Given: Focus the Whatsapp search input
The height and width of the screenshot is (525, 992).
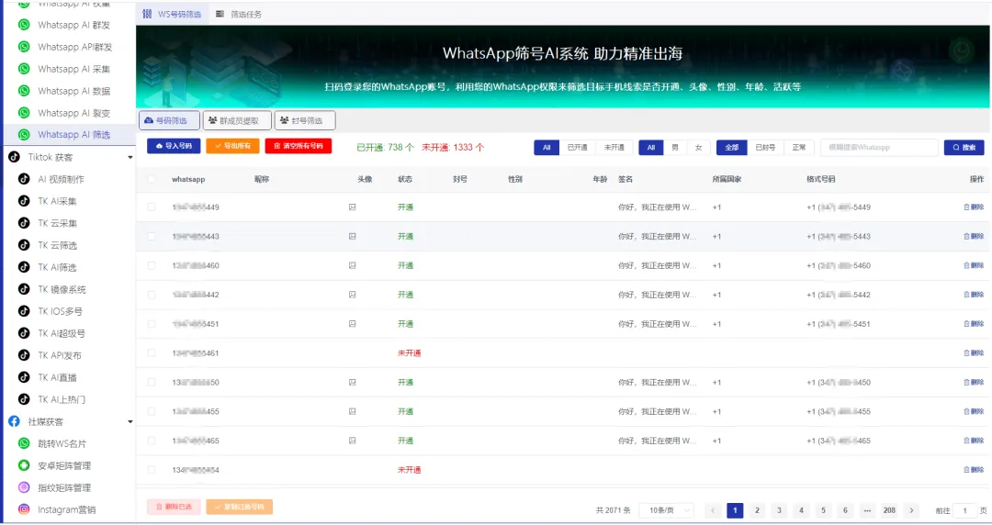Looking at the screenshot, I should [x=879, y=148].
